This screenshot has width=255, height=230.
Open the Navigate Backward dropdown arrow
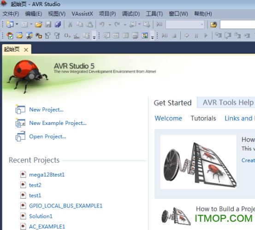coord(139,24)
